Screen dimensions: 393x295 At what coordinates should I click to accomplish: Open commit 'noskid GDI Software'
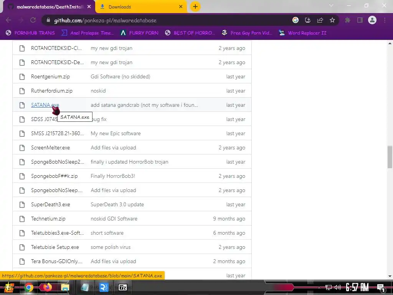(x=114, y=219)
